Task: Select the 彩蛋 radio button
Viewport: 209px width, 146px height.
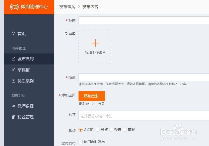Action: (x=98, y=130)
